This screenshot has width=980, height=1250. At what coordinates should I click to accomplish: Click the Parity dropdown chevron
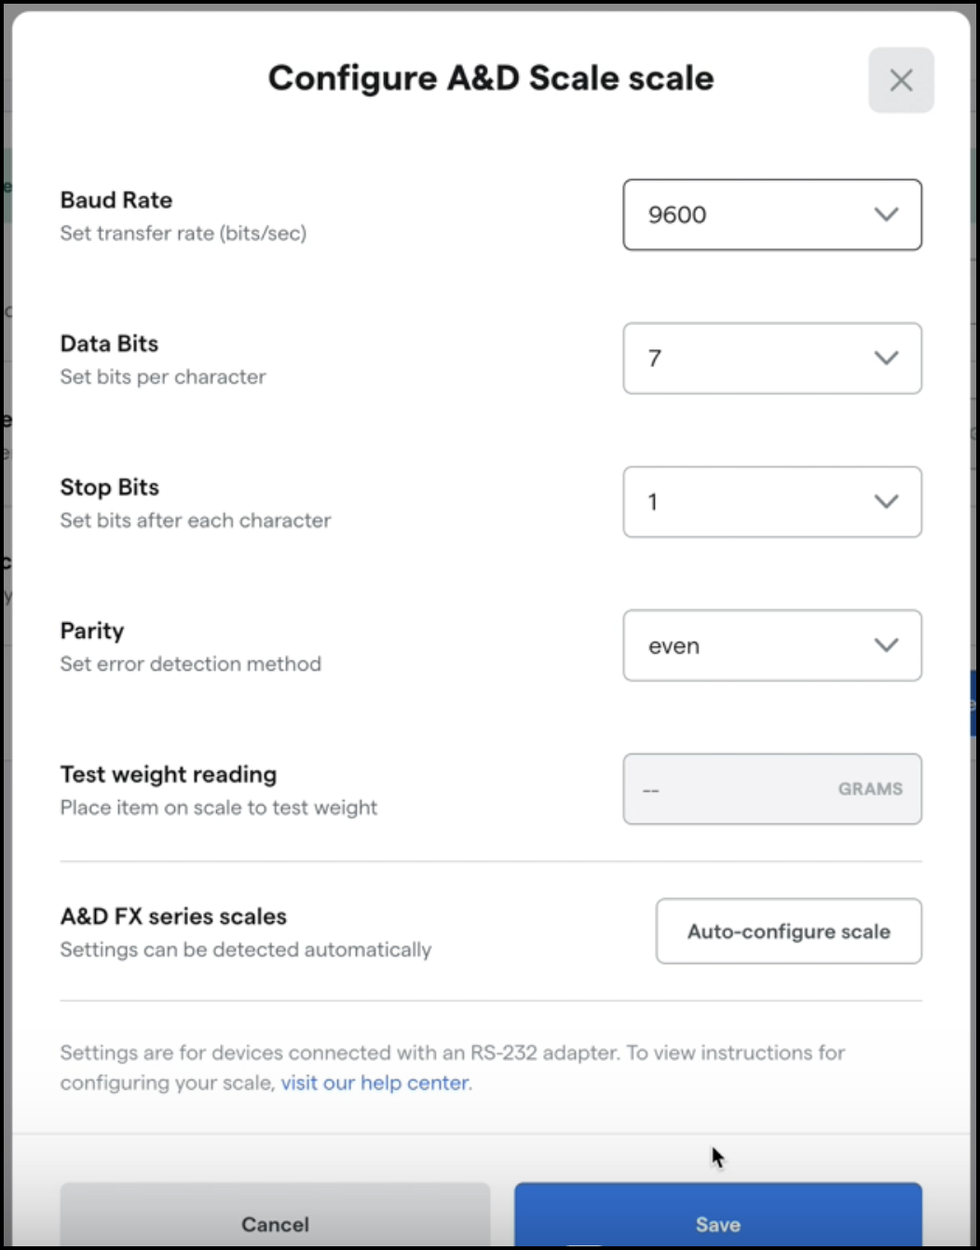click(886, 645)
